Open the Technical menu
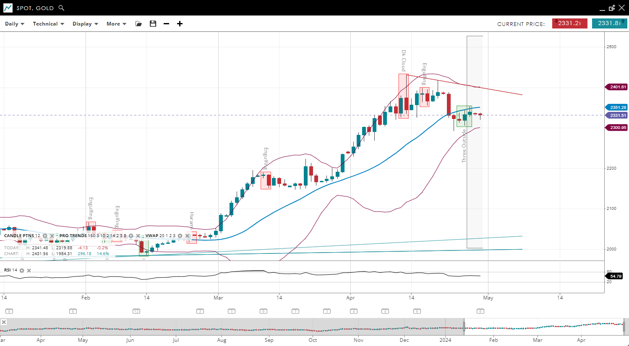629x346 pixels. click(48, 24)
